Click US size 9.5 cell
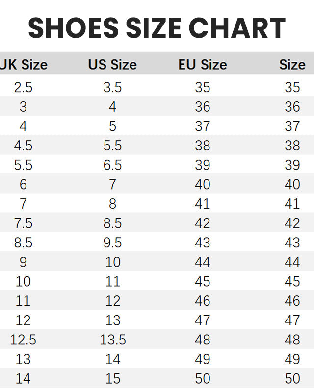Image resolution: width=314 pixels, height=392 pixels. point(112,243)
